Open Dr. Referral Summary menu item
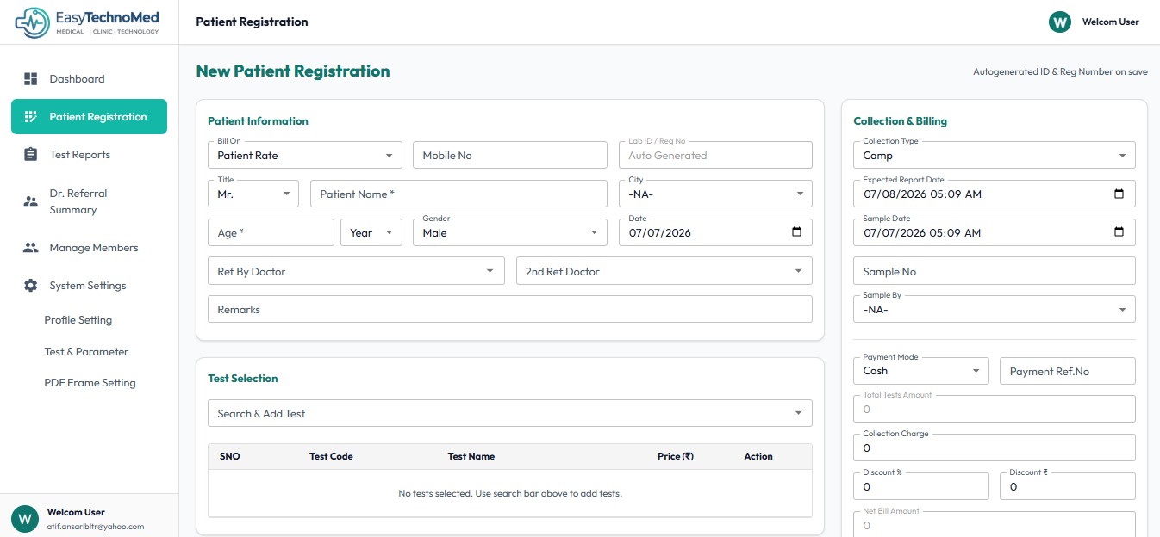Viewport: 1160px width, 537px height. click(x=89, y=201)
